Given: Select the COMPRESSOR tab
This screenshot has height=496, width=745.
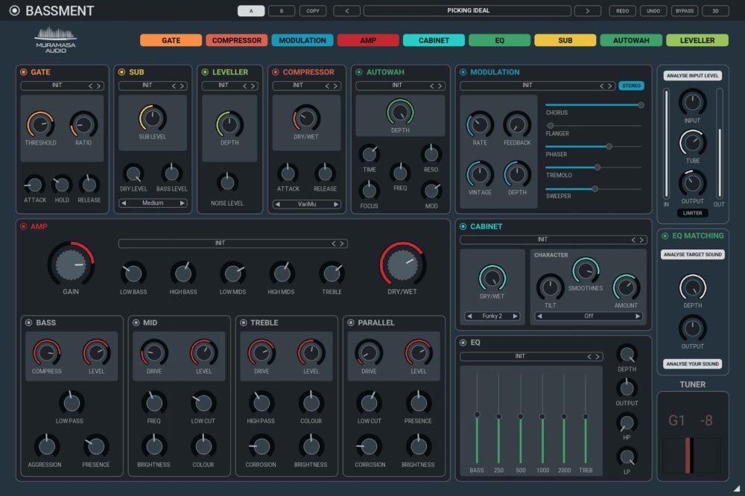Looking at the screenshot, I should pos(235,39).
